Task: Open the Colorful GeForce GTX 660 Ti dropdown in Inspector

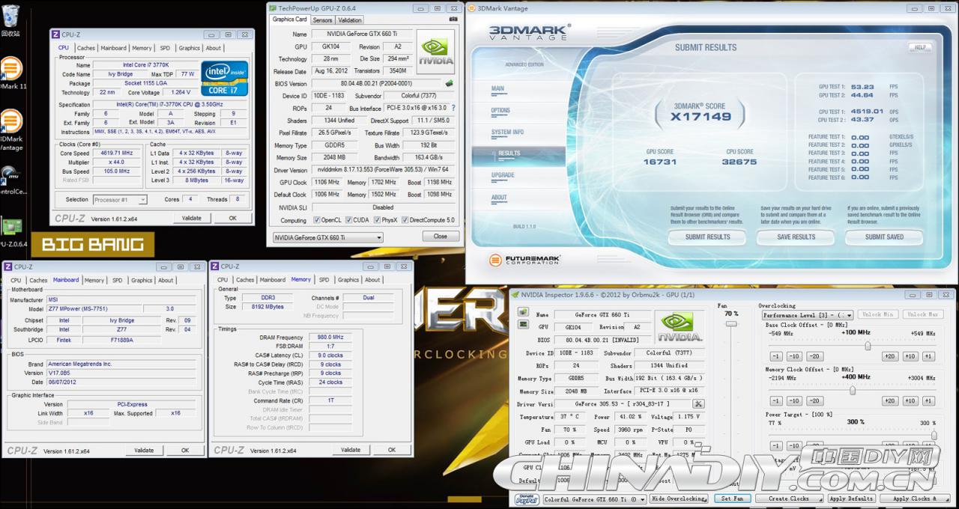Action: click(593, 499)
